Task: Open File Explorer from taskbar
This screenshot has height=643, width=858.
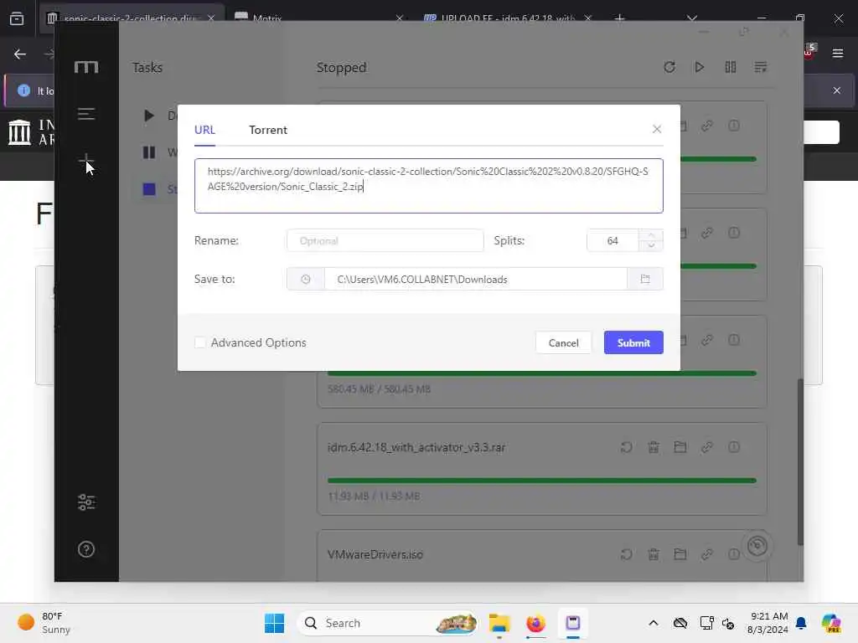Action: (x=499, y=623)
